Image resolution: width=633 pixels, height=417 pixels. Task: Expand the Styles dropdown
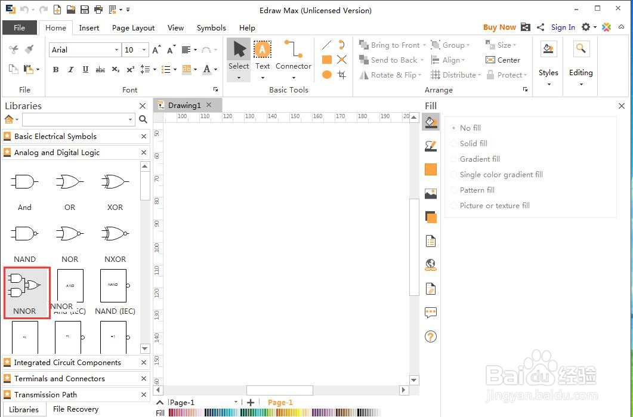pyautogui.click(x=549, y=84)
